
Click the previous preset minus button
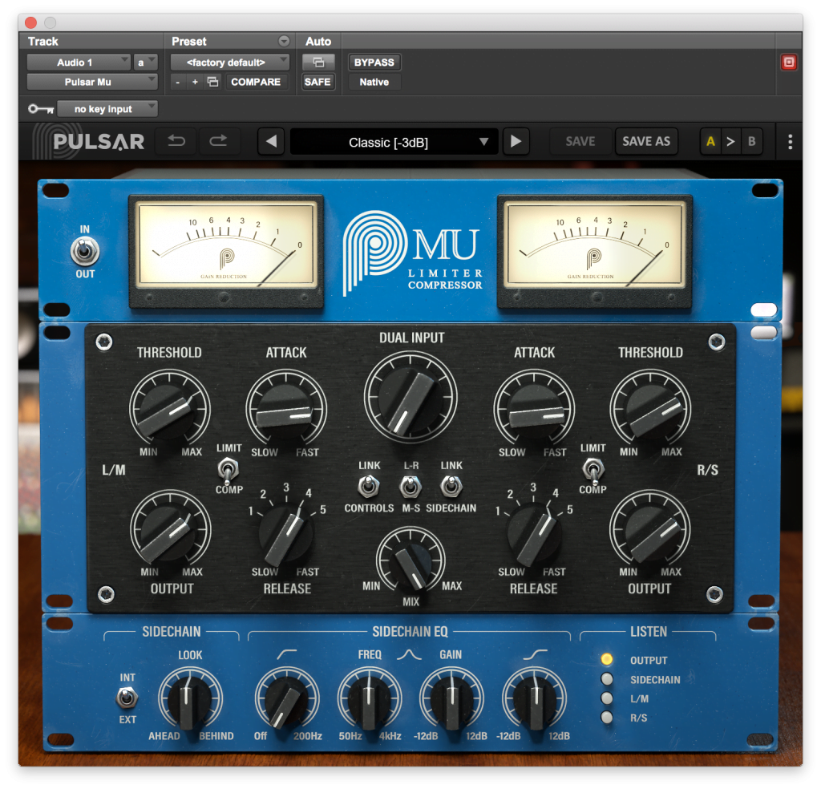click(178, 82)
